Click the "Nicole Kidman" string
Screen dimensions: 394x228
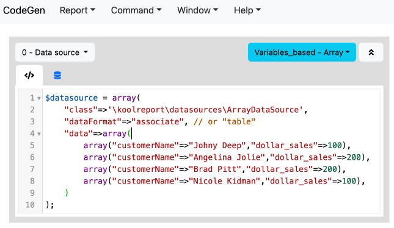click(224, 181)
